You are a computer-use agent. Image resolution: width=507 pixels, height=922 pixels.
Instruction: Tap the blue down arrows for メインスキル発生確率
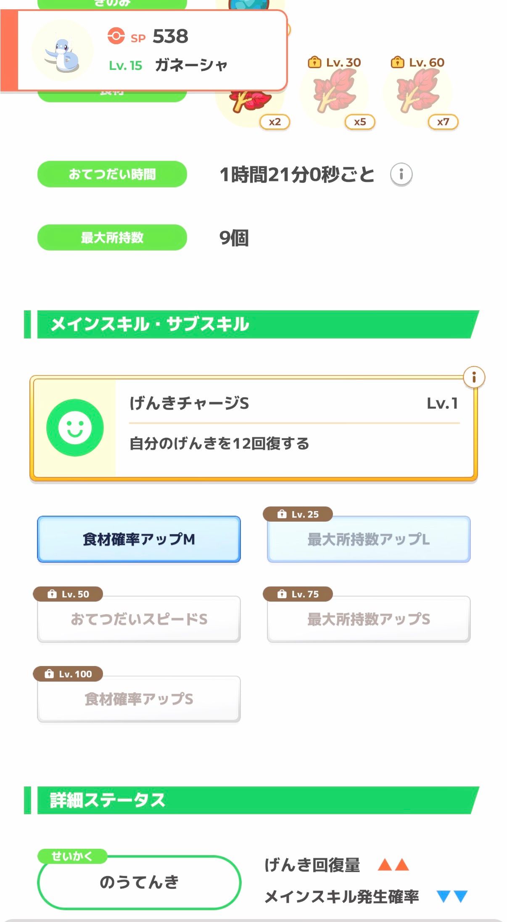452,896
